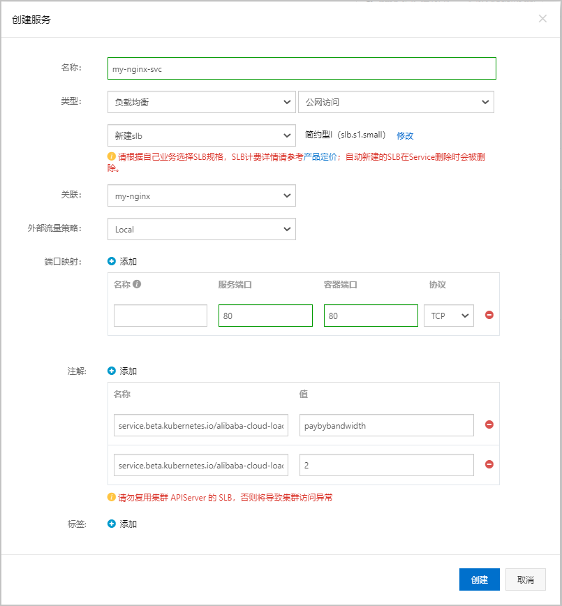Click the 协议 column header

[438, 284]
